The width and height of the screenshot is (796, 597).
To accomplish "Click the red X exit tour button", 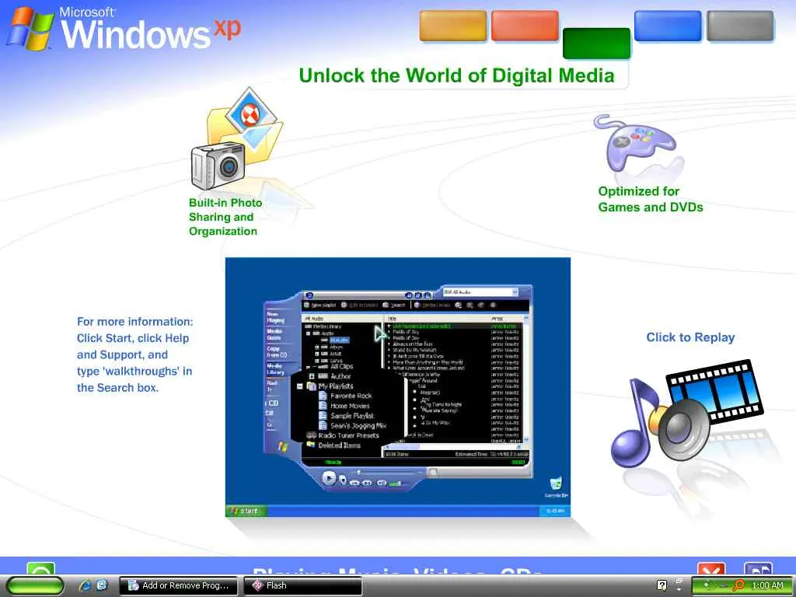I will [710, 568].
